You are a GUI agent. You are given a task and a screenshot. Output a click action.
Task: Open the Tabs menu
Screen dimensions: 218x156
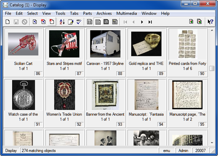coord(74,13)
